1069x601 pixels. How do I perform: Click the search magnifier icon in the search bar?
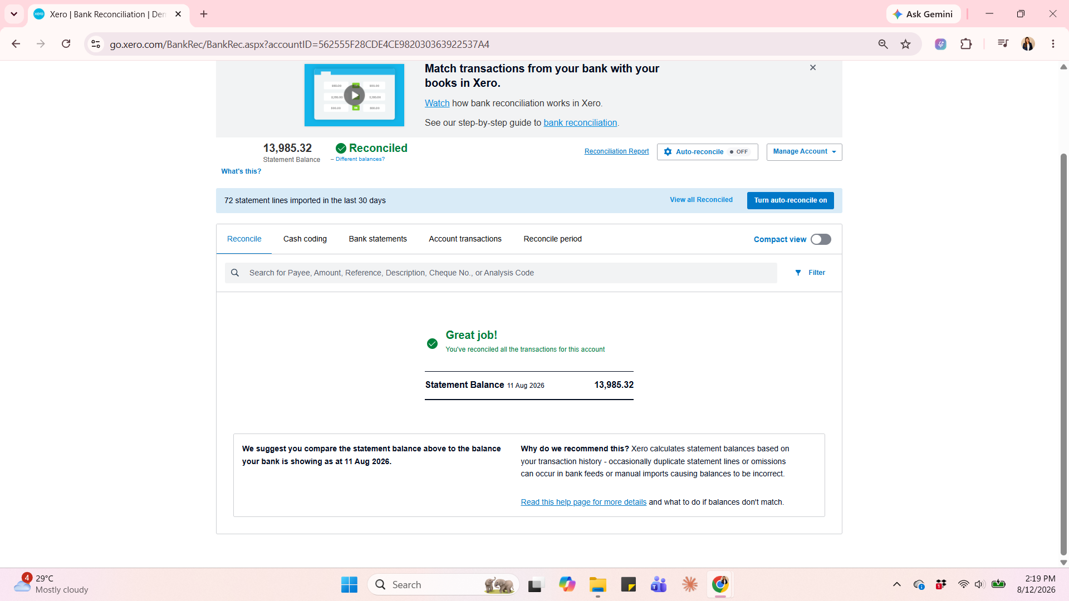tap(235, 273)
